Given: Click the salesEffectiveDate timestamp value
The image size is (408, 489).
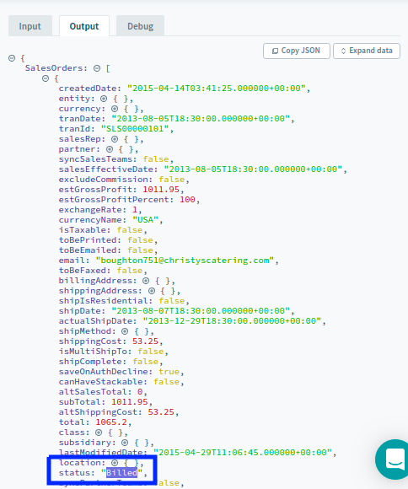Looking at the screenshot, I should [x=253, y=169].
